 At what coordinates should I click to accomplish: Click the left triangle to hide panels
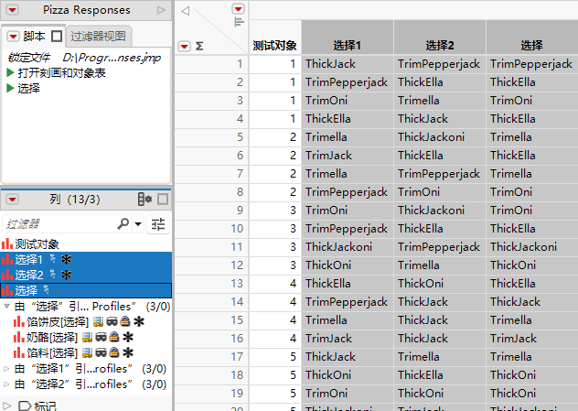(x=185, y=11)
